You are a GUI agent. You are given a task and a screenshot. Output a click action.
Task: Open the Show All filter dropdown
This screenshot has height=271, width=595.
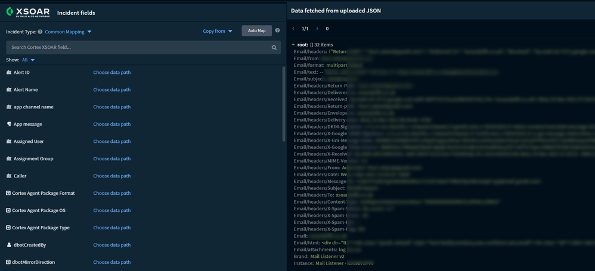(29, 60)
